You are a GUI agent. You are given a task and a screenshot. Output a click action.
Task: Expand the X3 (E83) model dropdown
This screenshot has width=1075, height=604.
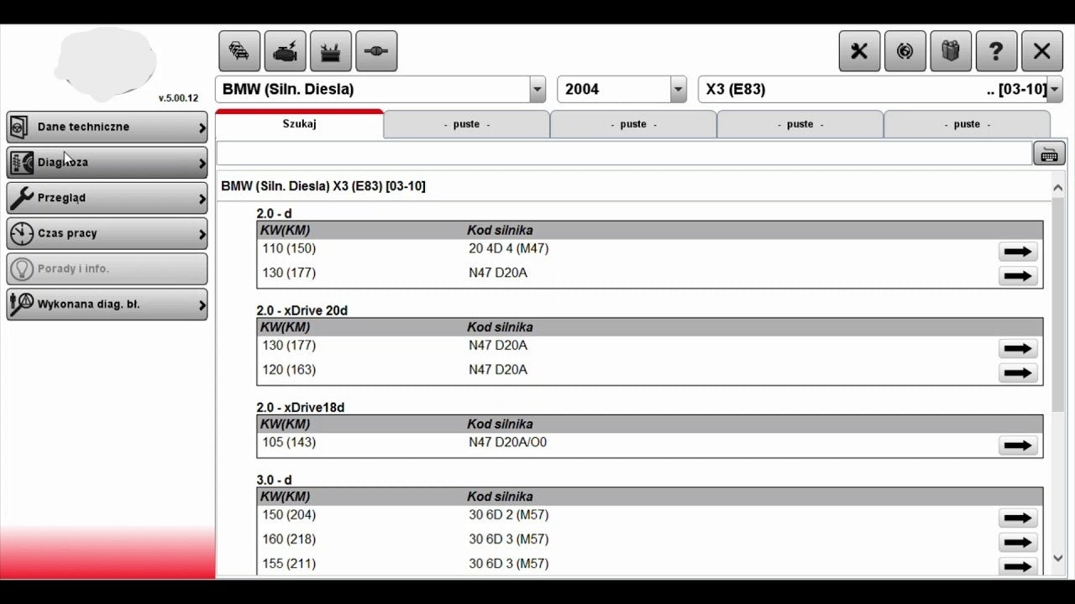(1055, 89)
